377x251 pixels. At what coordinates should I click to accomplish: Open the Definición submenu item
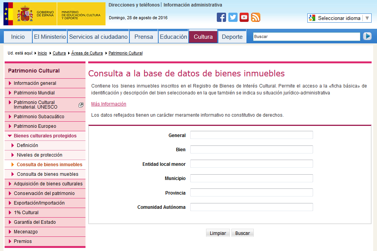click(45, 145)
